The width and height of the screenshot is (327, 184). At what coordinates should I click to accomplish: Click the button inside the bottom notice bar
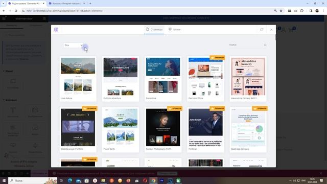coord(167,173)
